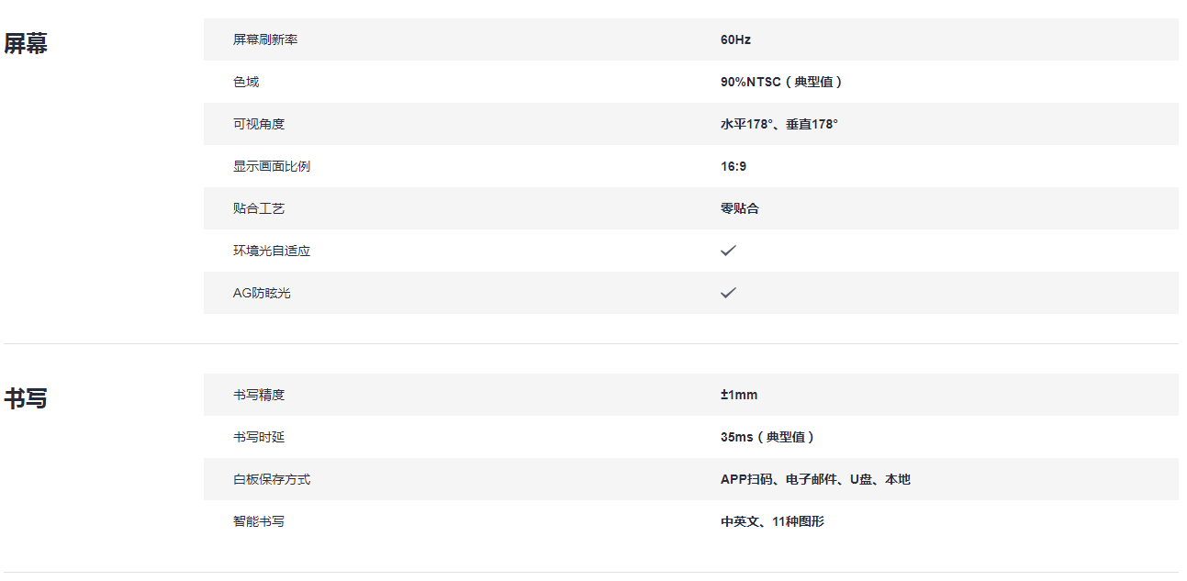Click the 60Hz refresh rate value
The height and width of the screenshot is (581, 1187).
pos(735,39)
